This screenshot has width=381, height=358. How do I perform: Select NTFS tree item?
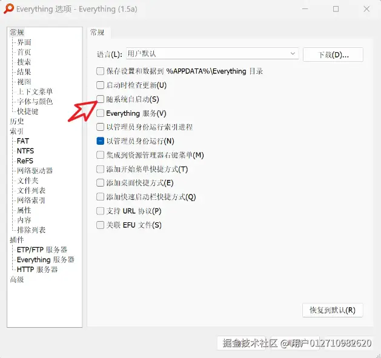click(x=25, y=151)
